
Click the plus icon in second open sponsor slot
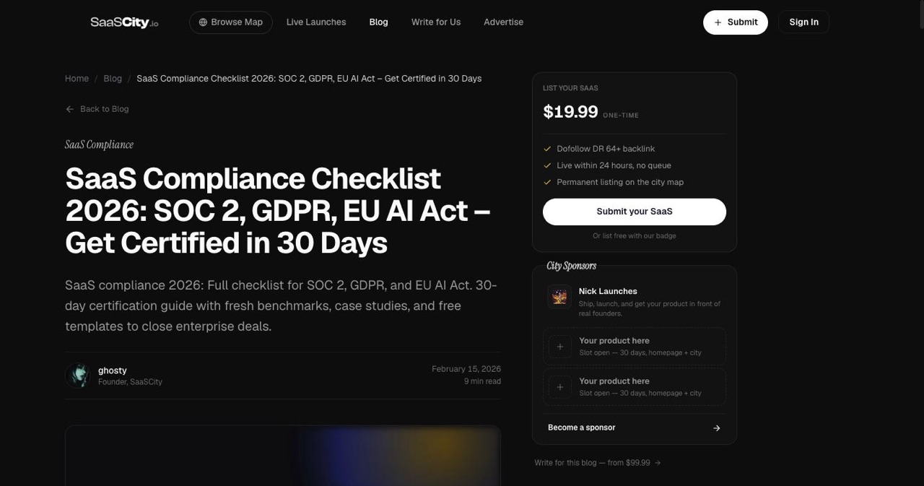click(559, 387)
